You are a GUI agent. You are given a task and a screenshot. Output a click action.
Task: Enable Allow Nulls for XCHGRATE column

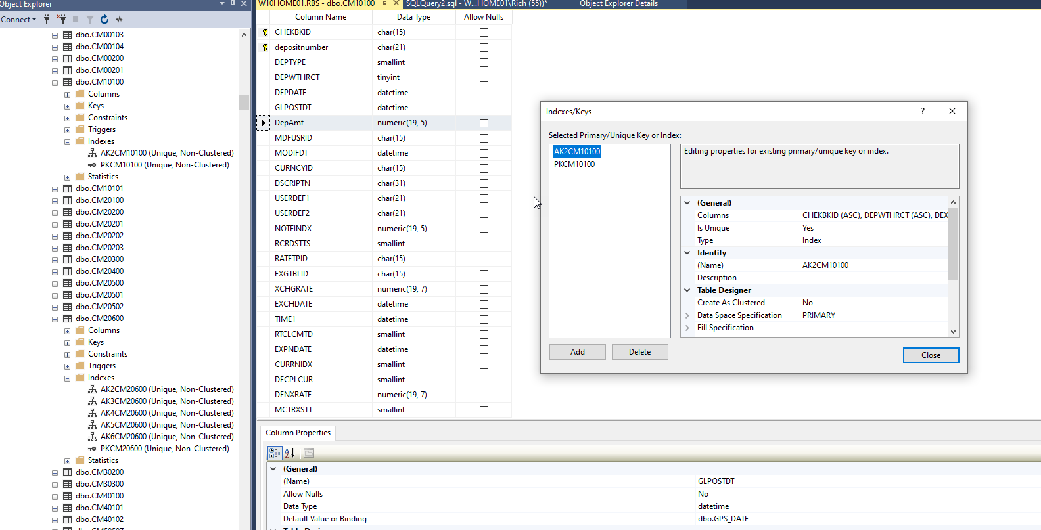tap(484, 289)
